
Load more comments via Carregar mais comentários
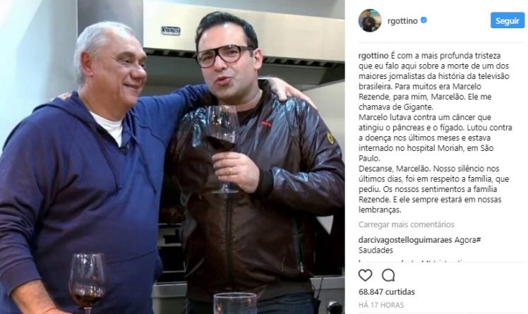click(x=406, y=224)
